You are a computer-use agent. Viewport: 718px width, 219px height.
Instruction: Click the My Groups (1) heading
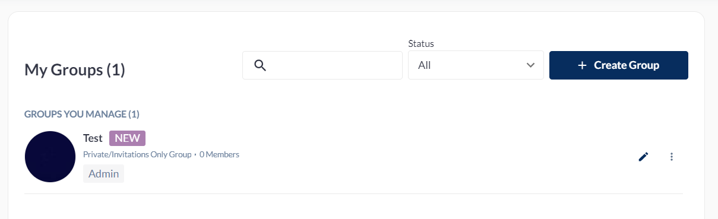[x=75, y=70]
